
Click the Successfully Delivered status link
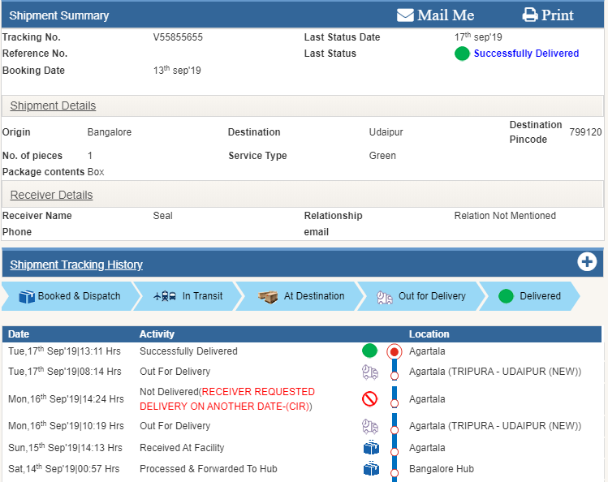[526, 54]
